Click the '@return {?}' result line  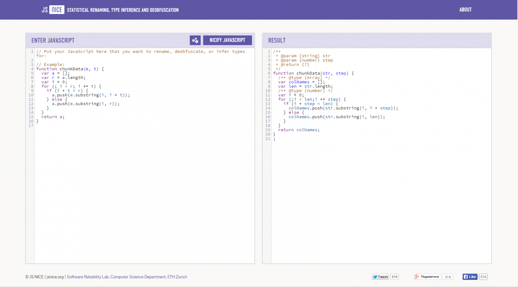[x=293, y=65]
